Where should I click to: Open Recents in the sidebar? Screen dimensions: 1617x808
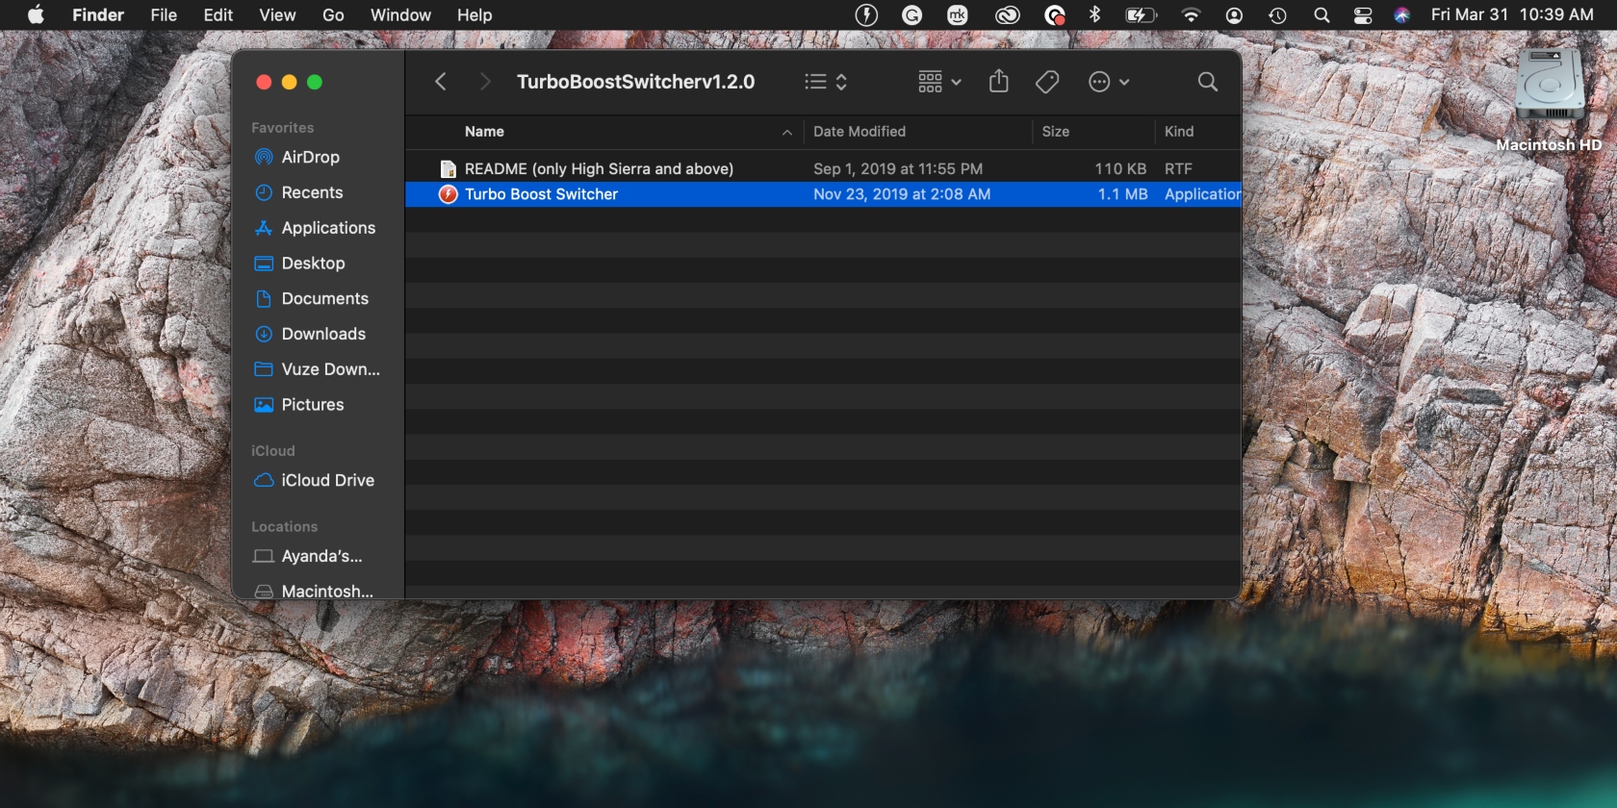[312, 192]
